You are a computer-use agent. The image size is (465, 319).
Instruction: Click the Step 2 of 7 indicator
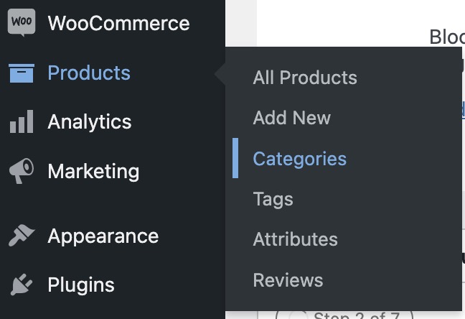(344, 315)
